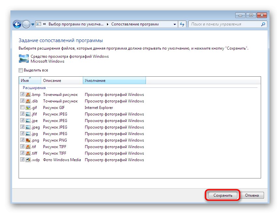Screen dimensions: 280x214
Task: Click the .jpe file type icon
Action: [28, 121]
